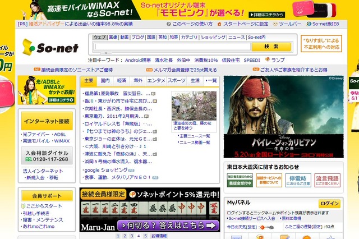Select the ブログ search tab
The image size is (359, 239).
coord(137,37)
